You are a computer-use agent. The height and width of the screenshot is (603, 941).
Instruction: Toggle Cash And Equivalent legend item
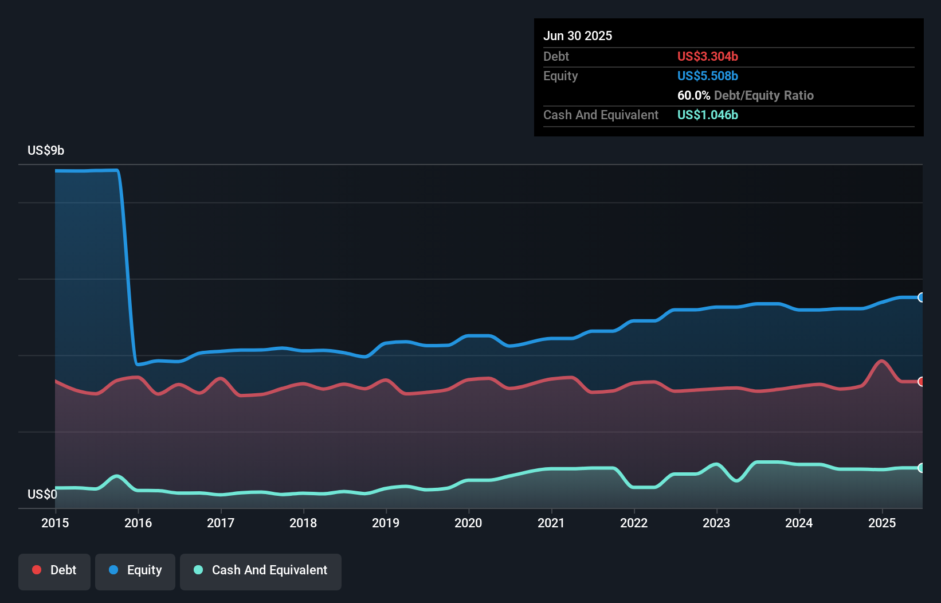point(261,570)
